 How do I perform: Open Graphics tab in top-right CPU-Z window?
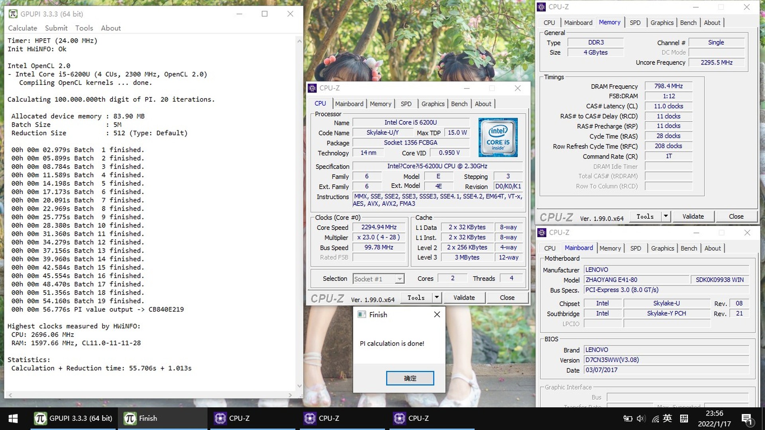coord(662,23)
